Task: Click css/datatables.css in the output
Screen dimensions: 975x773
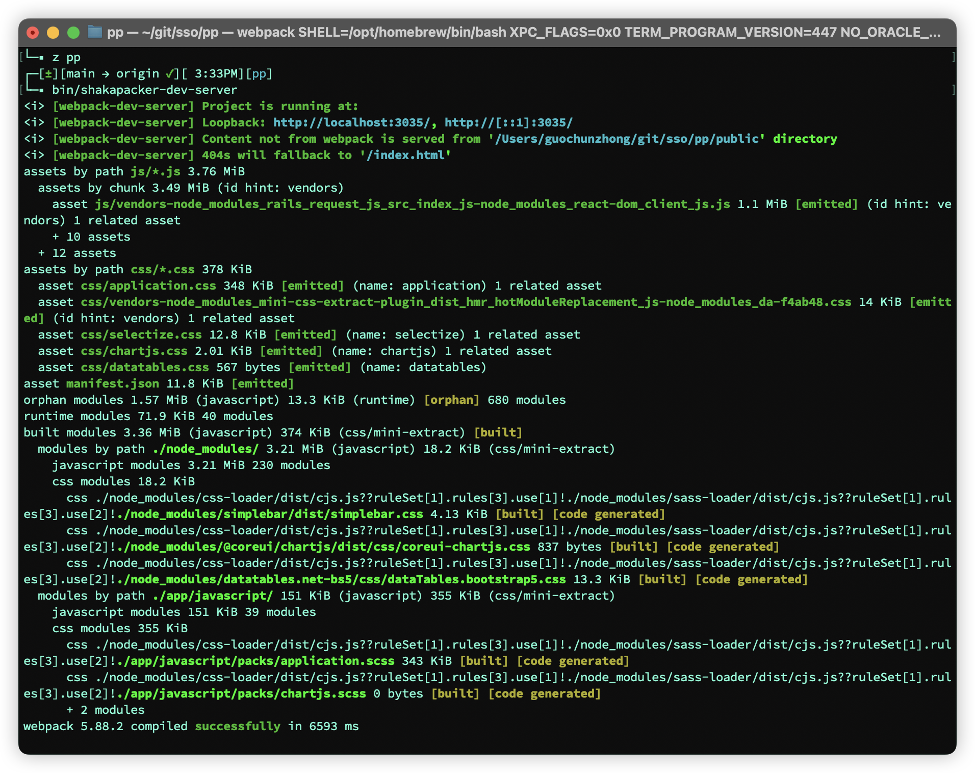Action: point(145,368)
